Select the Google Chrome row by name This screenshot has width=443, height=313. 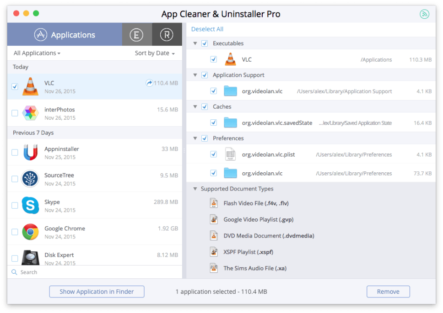(x=65, y=228)
